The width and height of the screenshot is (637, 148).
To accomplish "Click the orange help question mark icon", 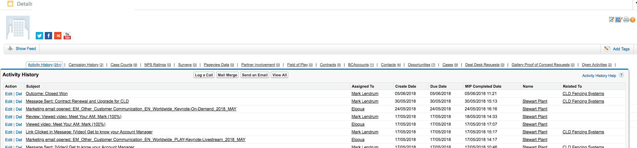I will pos(632,20).
